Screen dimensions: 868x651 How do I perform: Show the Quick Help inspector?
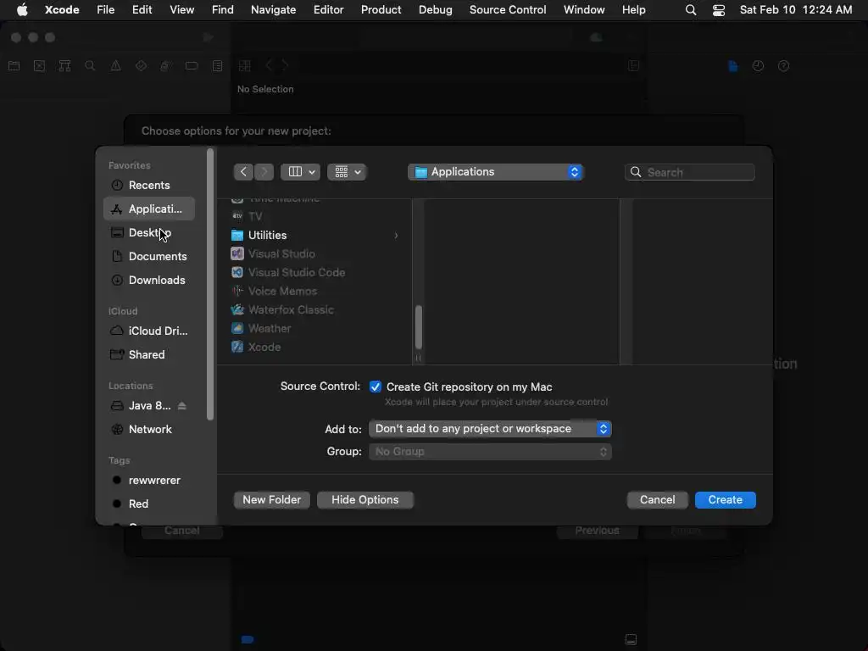(783, 66)
